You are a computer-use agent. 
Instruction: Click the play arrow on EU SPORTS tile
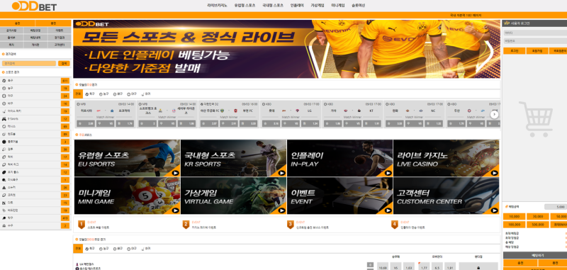(x=175, y=173)
